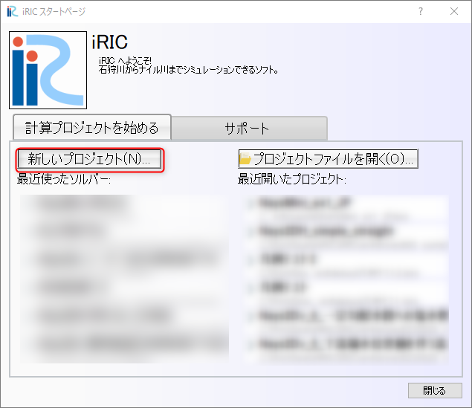
Task: Click the 最近開いたプロジェクト: label
Action: click(292, 179)
